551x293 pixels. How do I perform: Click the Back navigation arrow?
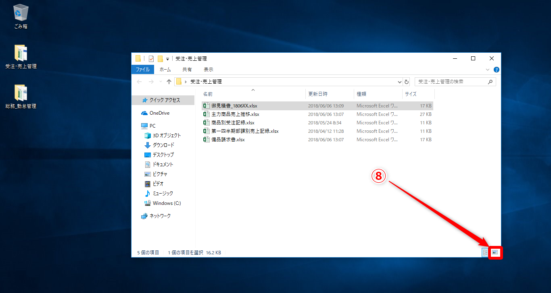click(x=140, y=82)
